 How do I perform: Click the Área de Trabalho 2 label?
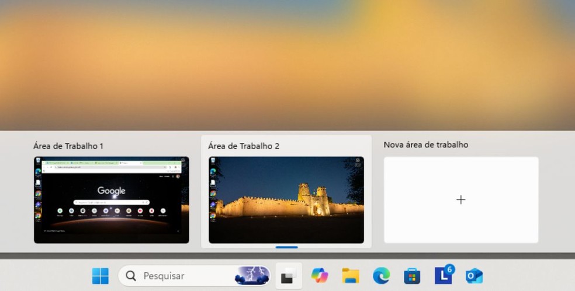pos(244,146)
